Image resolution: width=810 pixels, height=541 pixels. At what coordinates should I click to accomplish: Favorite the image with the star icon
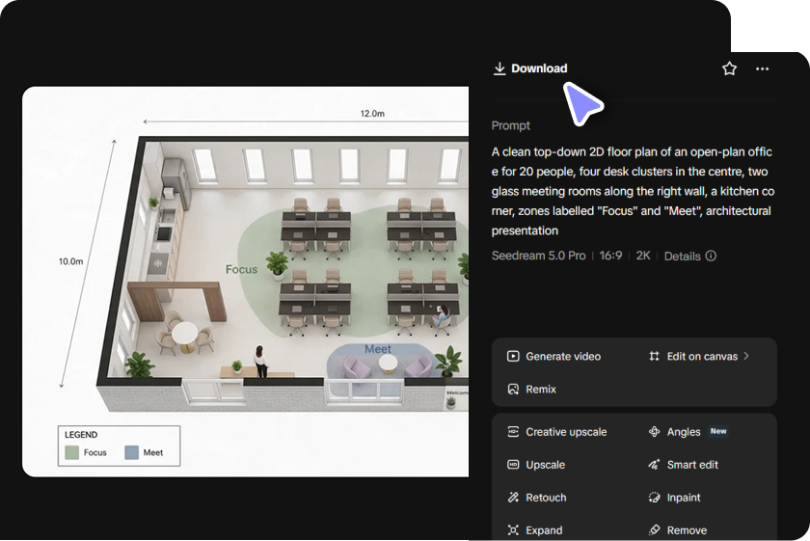click(x=729, y=68)
